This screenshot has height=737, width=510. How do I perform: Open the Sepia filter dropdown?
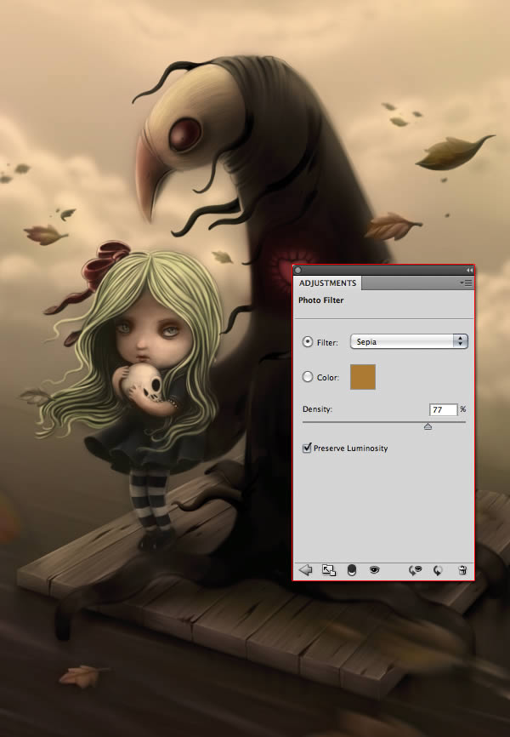point(409,341)
